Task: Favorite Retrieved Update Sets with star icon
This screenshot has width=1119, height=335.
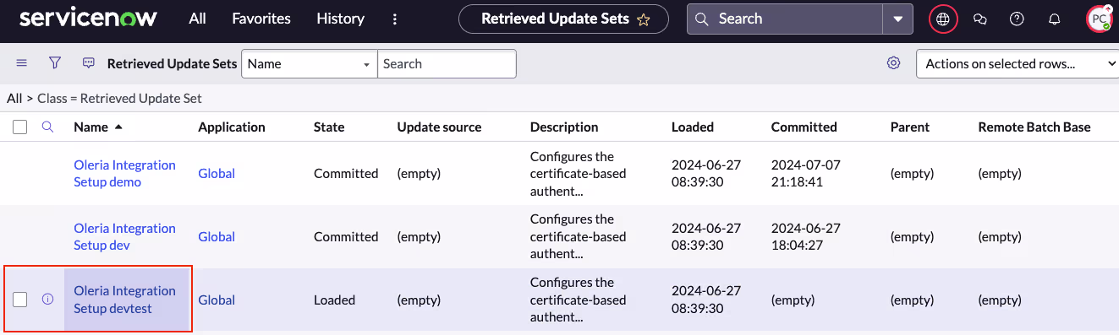Action: (644, 19)
